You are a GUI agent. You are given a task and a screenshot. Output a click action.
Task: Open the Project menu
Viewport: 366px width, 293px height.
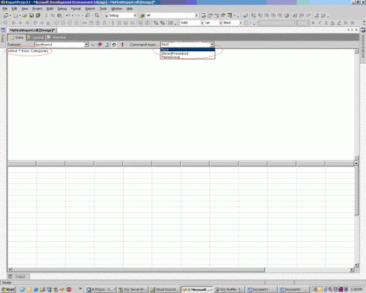[37, 9]
